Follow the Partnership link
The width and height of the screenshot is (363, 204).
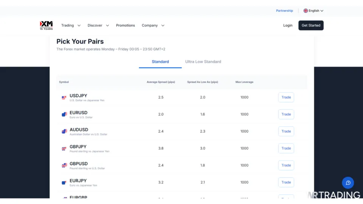284,11
